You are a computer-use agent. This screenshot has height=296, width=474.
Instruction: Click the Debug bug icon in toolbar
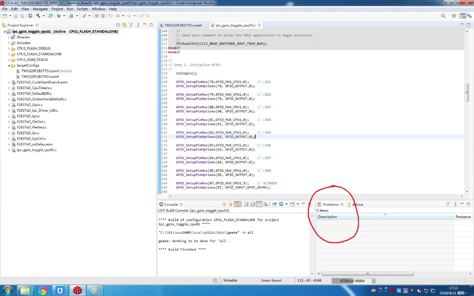tap(58, 16)
